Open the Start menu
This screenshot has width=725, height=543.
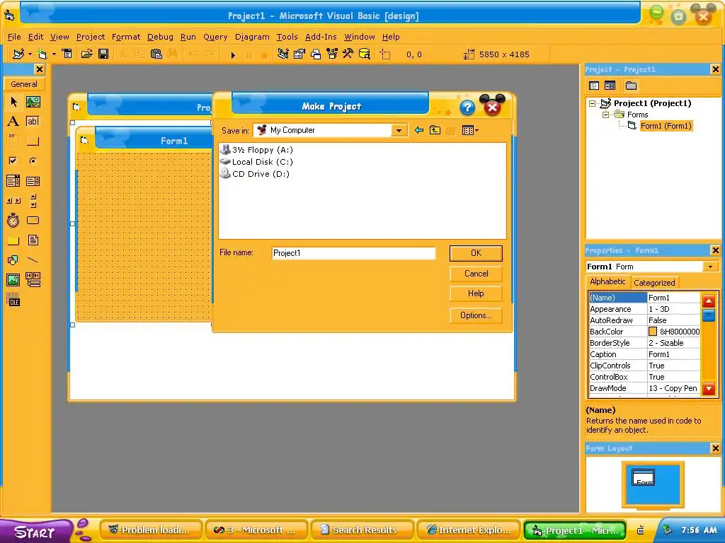click(x=35, y=532)
